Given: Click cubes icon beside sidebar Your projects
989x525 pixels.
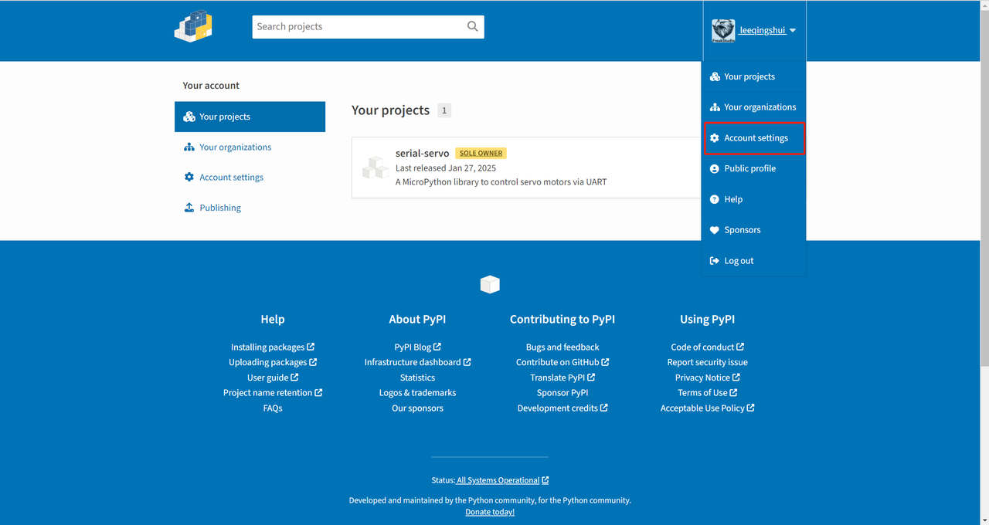Looking at the screenshot, I should (189, 117).
